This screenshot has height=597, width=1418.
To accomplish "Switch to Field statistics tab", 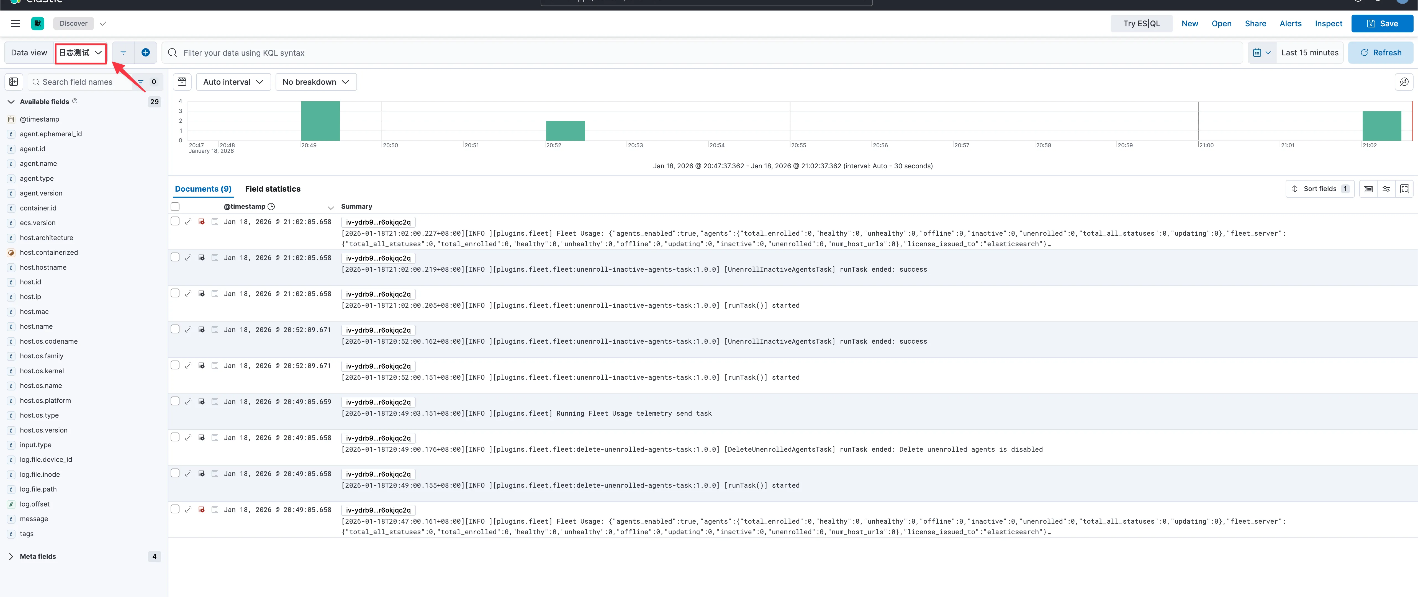I will click(x=273, y=189).
